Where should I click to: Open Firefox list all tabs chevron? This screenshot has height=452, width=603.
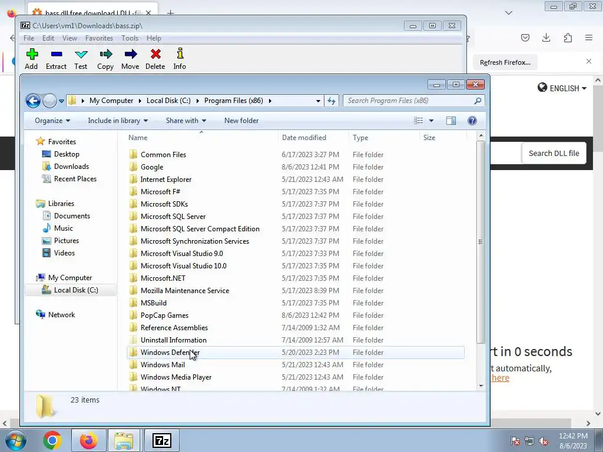tap(508, 13)
